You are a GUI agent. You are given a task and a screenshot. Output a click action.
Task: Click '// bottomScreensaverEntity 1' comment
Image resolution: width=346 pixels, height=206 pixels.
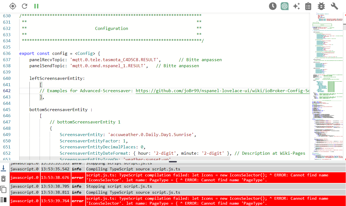tap(85, 122)
